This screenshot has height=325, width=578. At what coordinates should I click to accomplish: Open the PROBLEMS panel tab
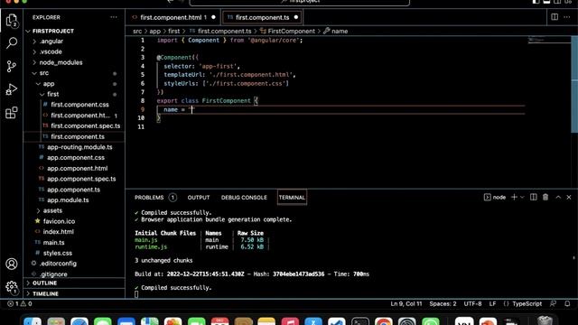click(x=155, y=198)
